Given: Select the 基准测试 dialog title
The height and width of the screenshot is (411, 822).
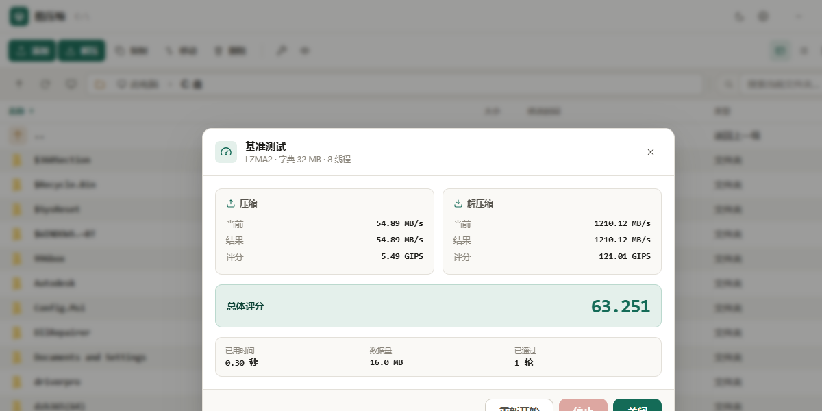Looking at the screenshot, I should (x=265, y=146).
